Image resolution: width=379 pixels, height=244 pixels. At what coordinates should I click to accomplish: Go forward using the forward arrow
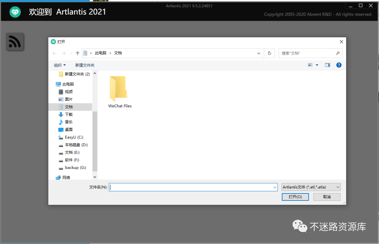63,53
